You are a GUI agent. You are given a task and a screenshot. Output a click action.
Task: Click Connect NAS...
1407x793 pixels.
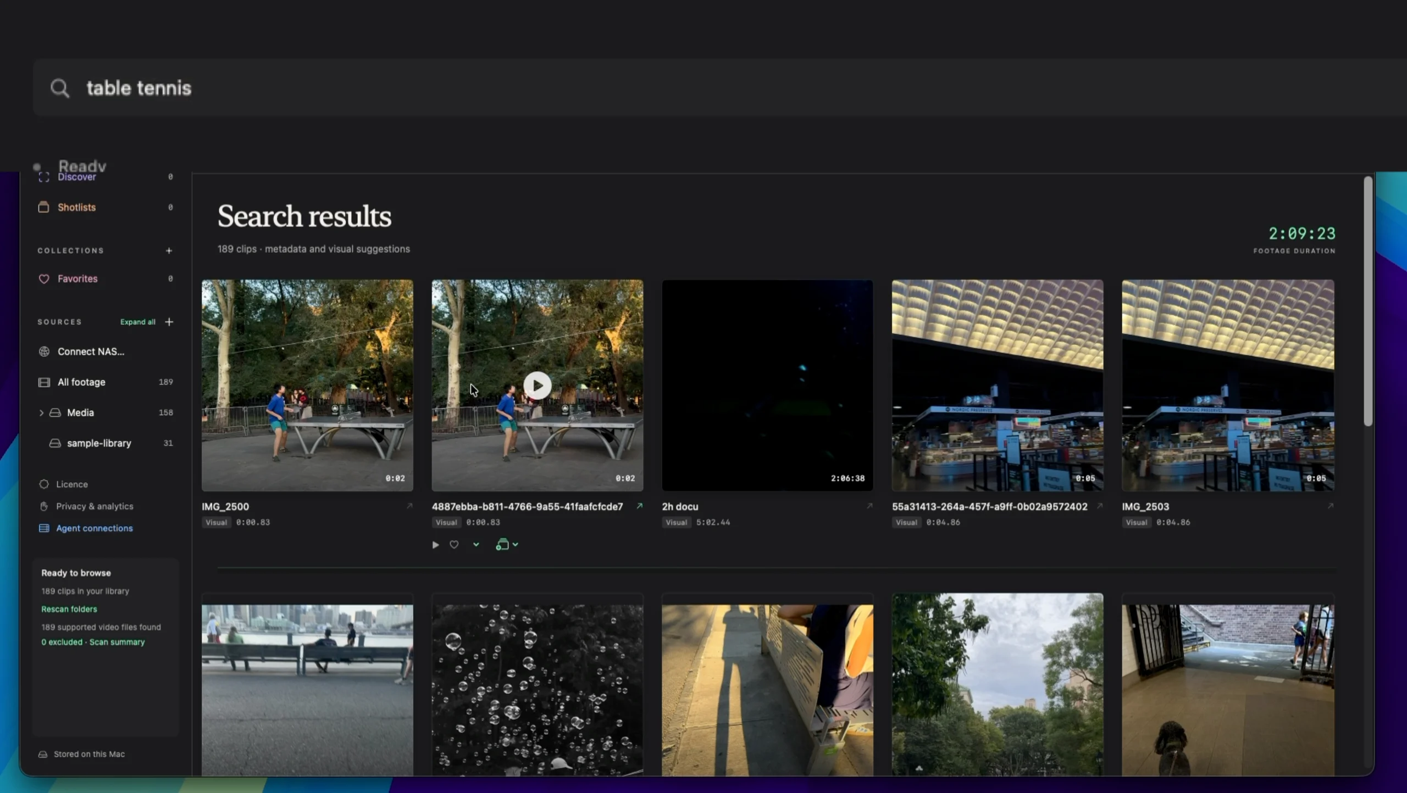coord(91,351)
